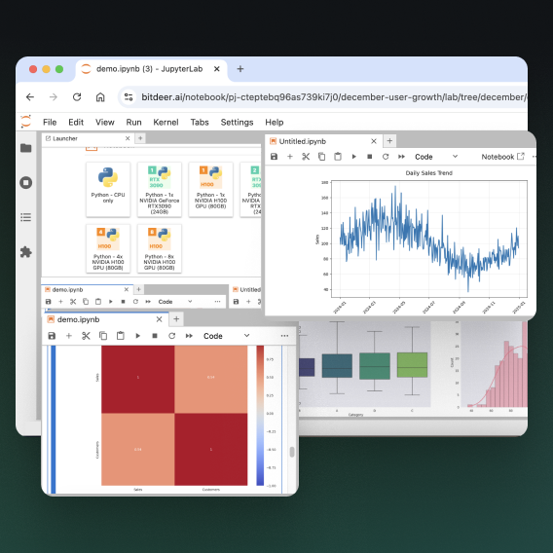Click the vertical scrollbar in demo.ipynb
This screenshot has width=553, height=553.
292,452
